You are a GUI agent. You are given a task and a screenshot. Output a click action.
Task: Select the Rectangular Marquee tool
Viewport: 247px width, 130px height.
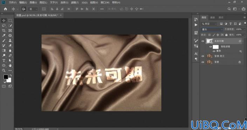(x=10, y=20)
